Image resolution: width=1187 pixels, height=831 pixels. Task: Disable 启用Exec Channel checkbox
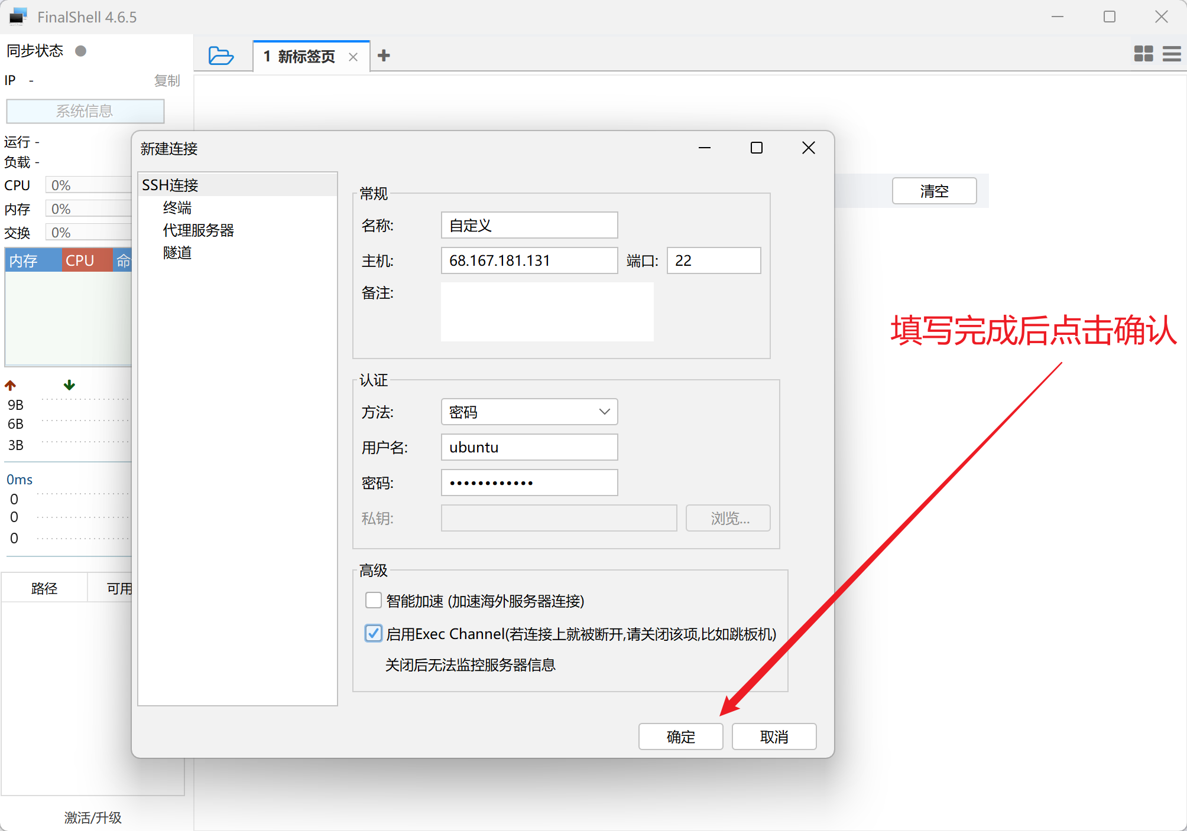373,634
